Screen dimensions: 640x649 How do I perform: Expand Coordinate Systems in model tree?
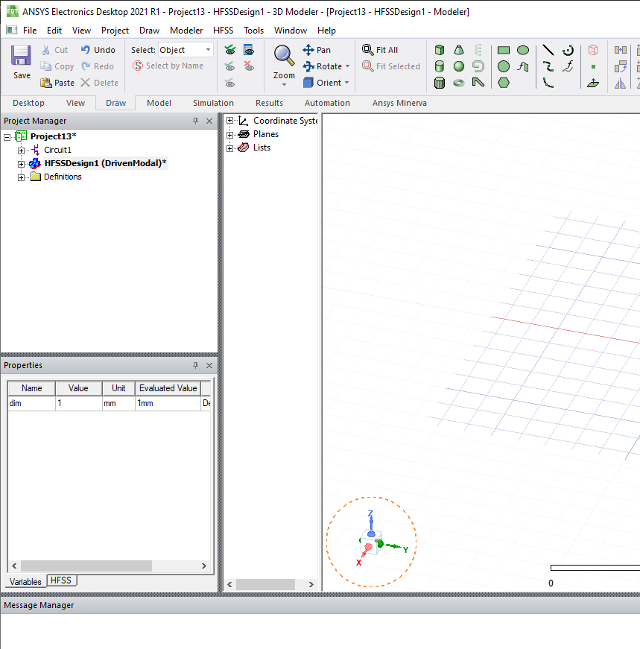229,121
